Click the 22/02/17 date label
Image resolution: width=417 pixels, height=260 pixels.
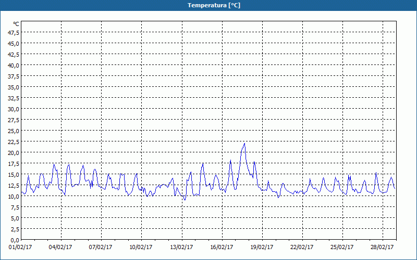coord(302,248)
